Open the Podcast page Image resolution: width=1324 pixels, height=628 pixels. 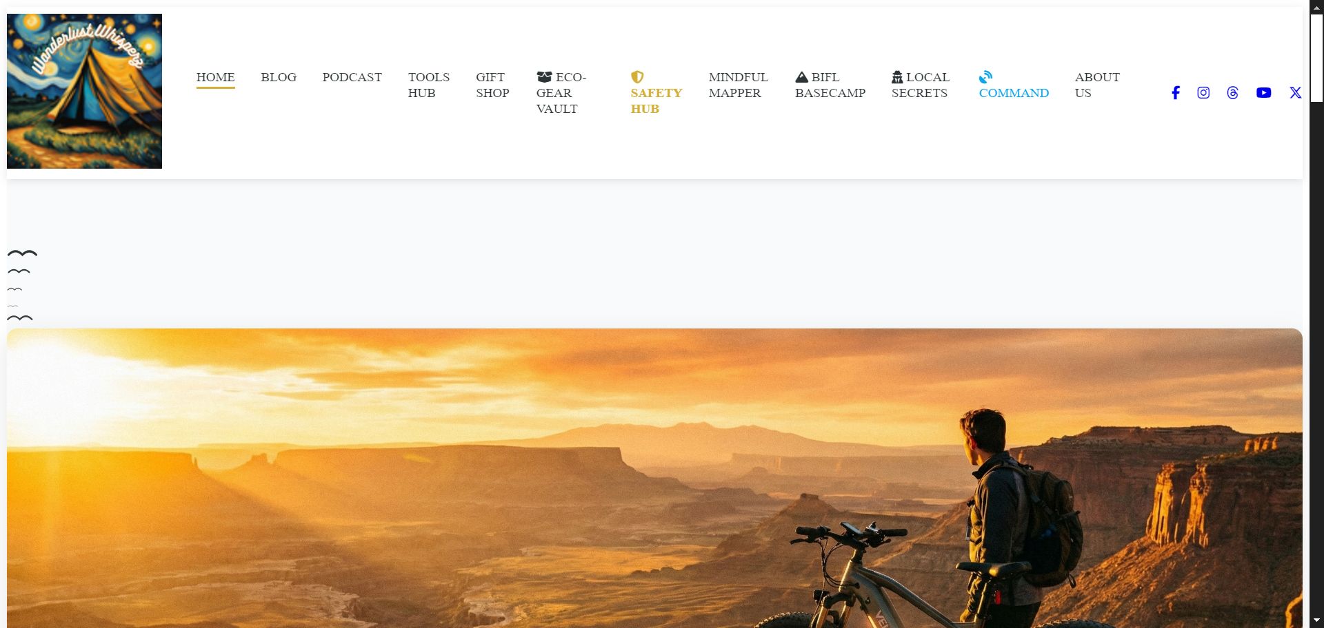(352, 78)
